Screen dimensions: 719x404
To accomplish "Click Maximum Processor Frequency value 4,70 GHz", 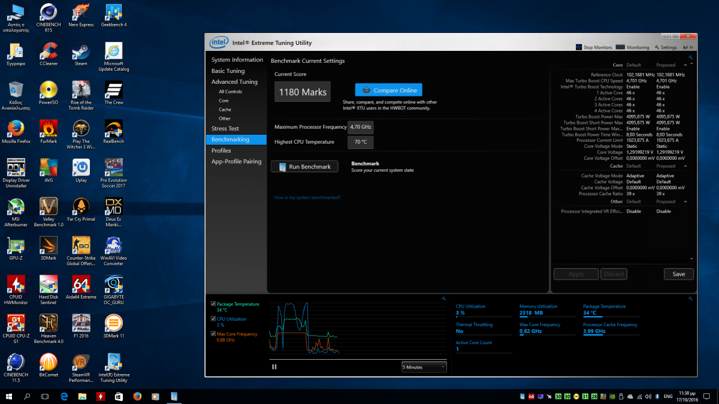I will [x=361, y=127].
